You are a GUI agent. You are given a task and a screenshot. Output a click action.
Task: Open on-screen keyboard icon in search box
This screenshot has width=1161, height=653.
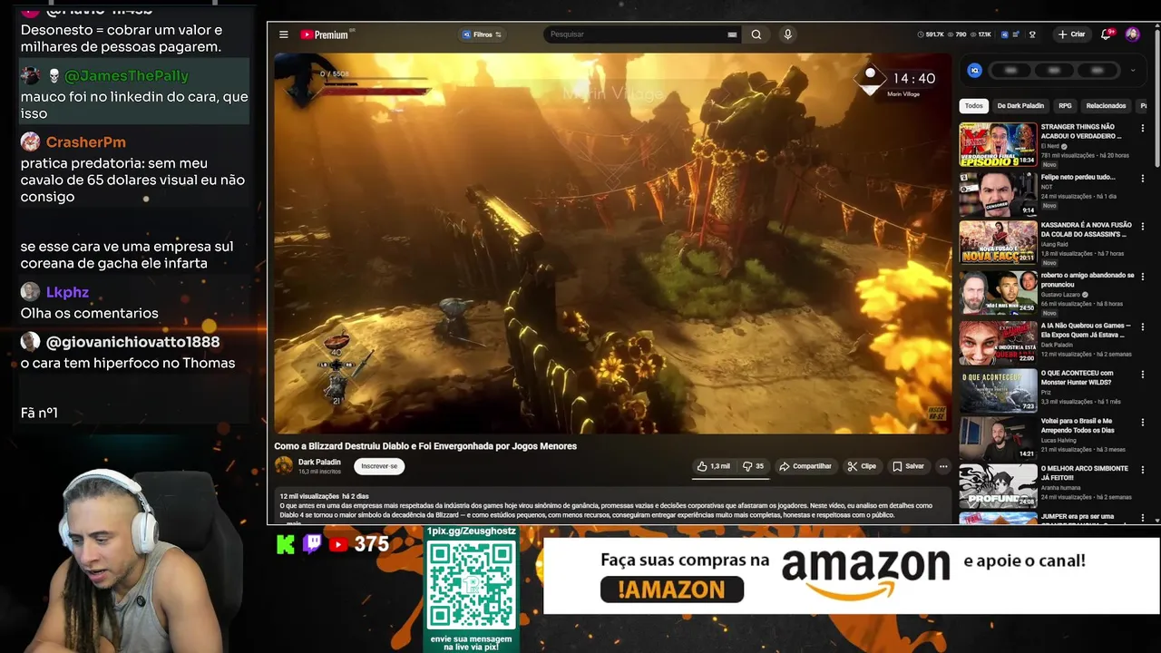[x=732, y=34]
